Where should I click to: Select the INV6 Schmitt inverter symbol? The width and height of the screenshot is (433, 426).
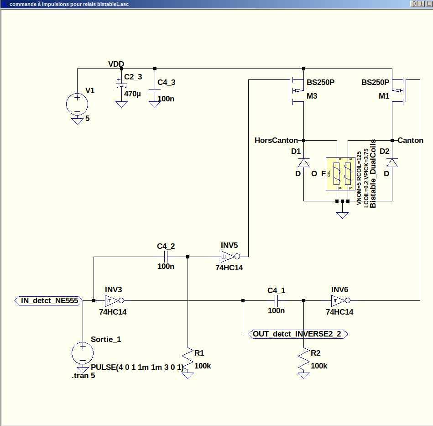coord(341,300)
